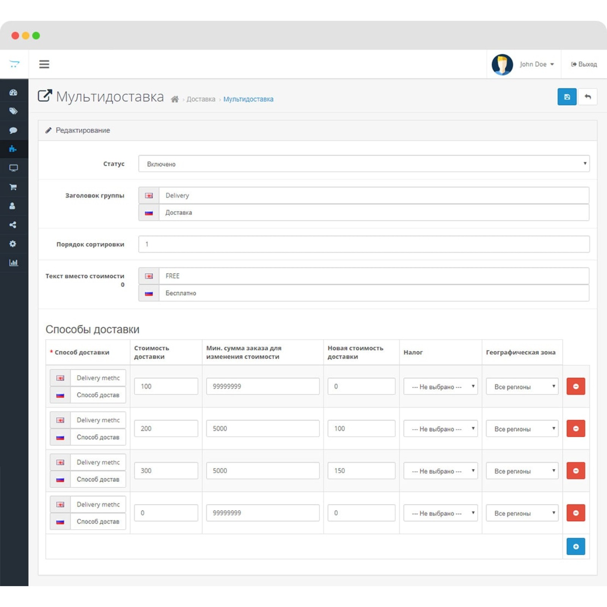
Task: Toggle the hamburger menu button
Action: [x=44, y=64]
